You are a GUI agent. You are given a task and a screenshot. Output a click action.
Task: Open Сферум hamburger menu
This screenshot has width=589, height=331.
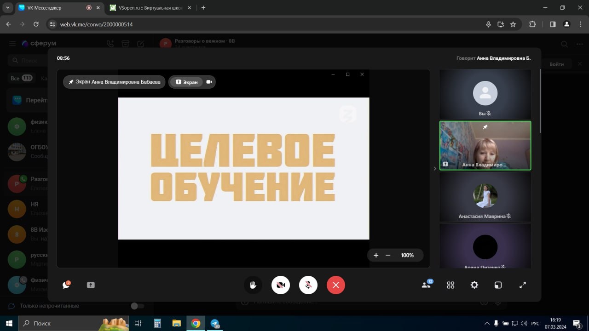pyautogui.click(x=12, y=44)
